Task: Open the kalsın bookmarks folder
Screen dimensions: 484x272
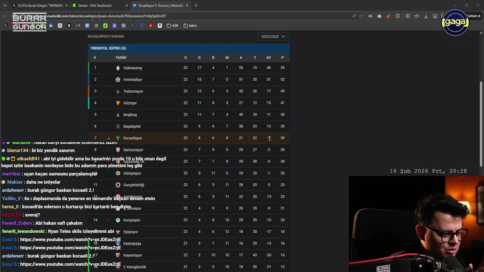Action: [190, 26]
